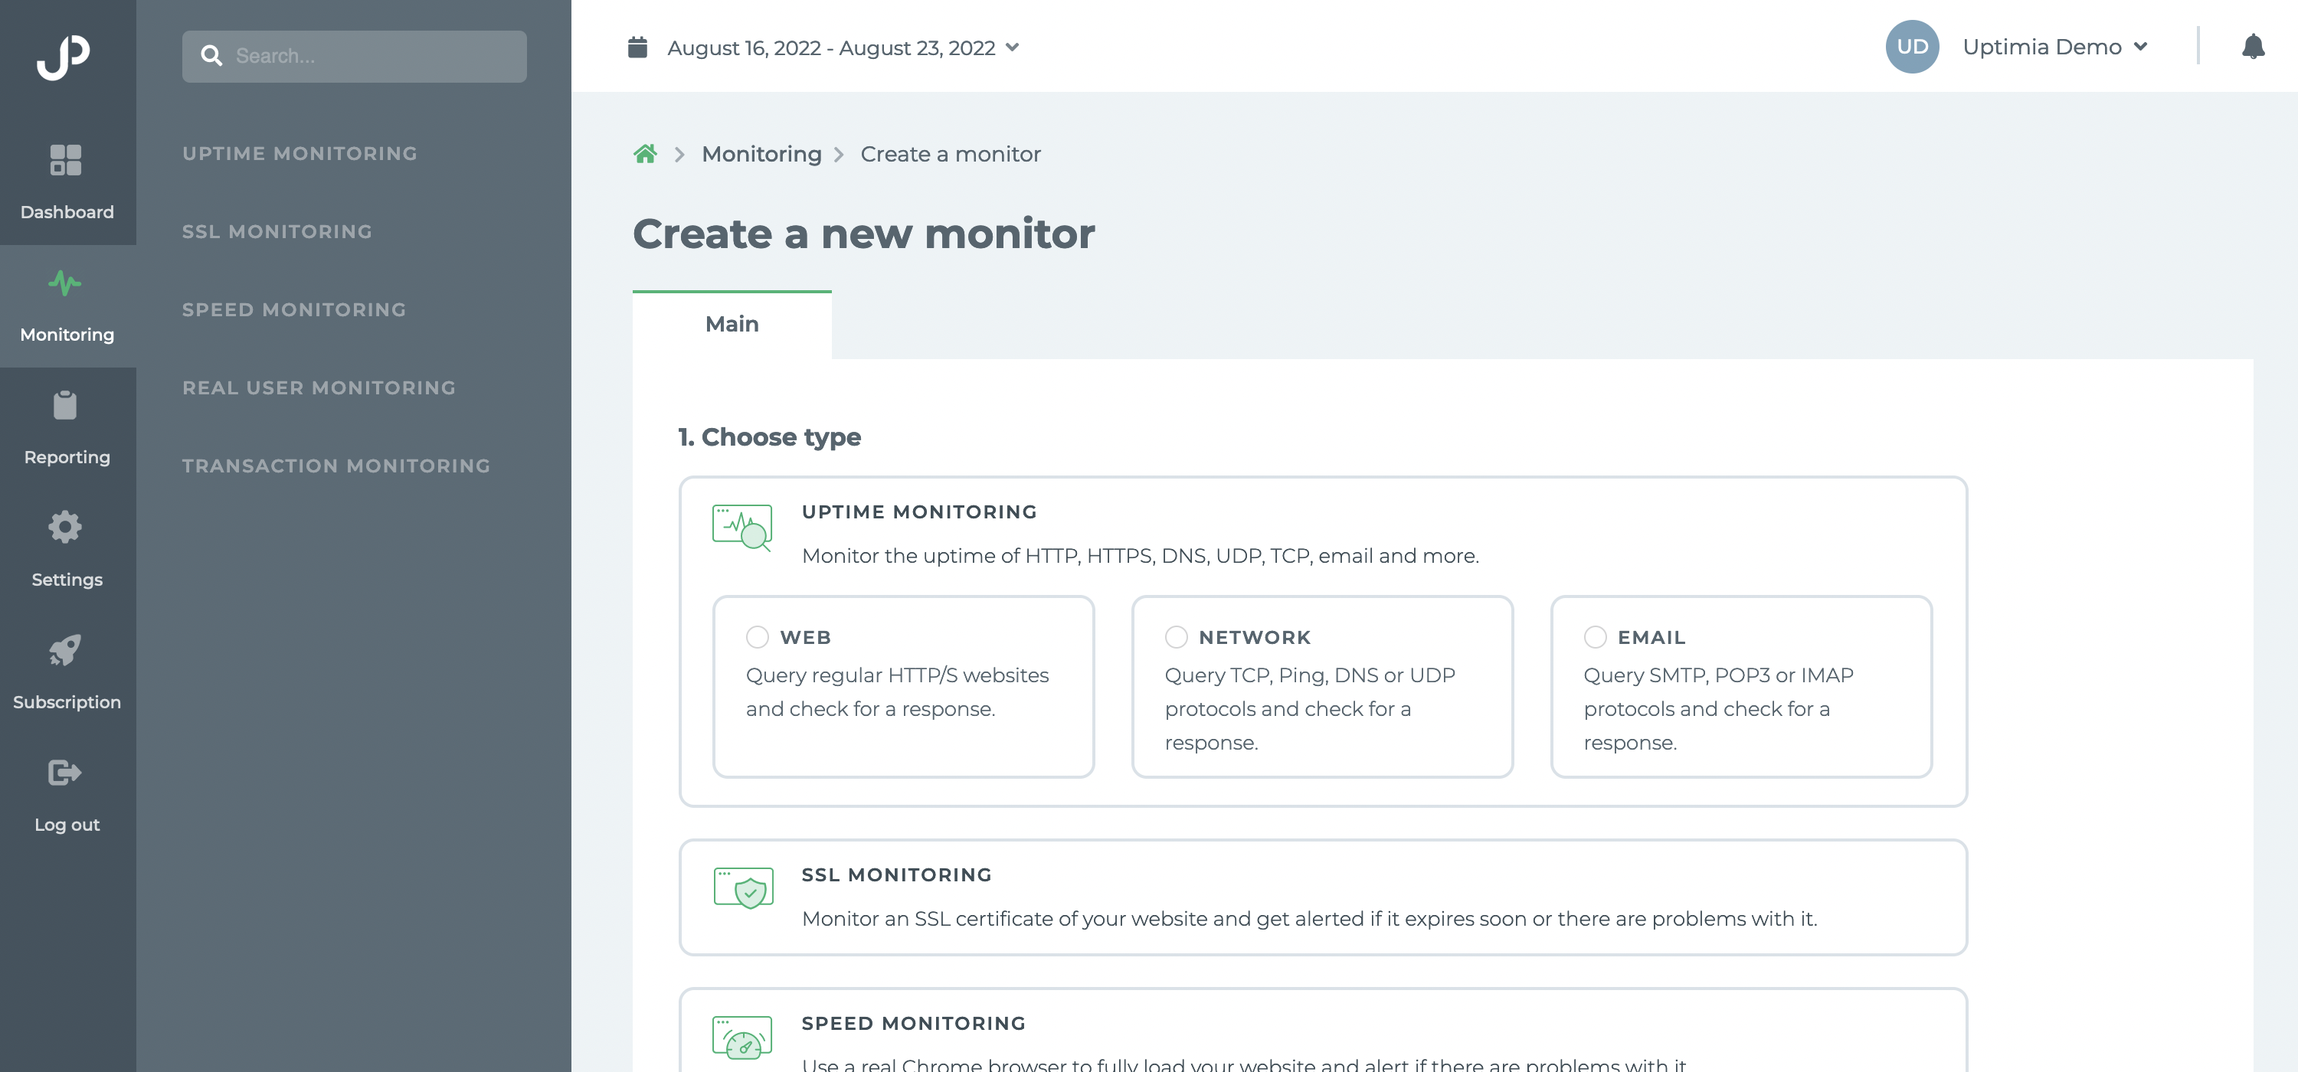Switch to the Main tab
The width and height of the screenshot is (2298, 1072).
tap(732, 325)
